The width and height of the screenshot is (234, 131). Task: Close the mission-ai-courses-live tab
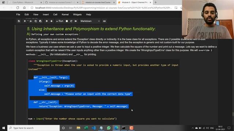114,3
